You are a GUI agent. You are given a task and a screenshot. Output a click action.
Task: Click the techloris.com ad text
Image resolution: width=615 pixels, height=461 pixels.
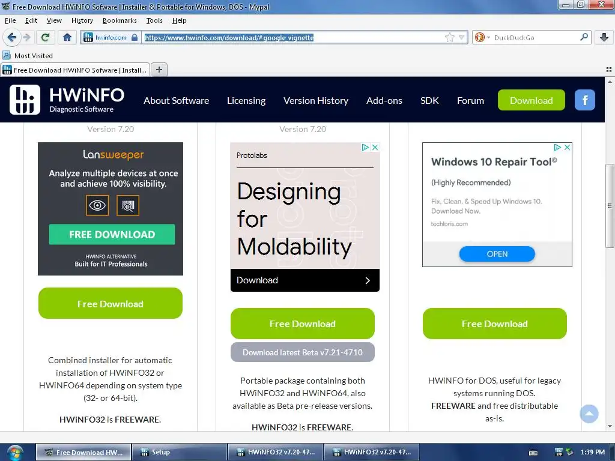(449, 224)
